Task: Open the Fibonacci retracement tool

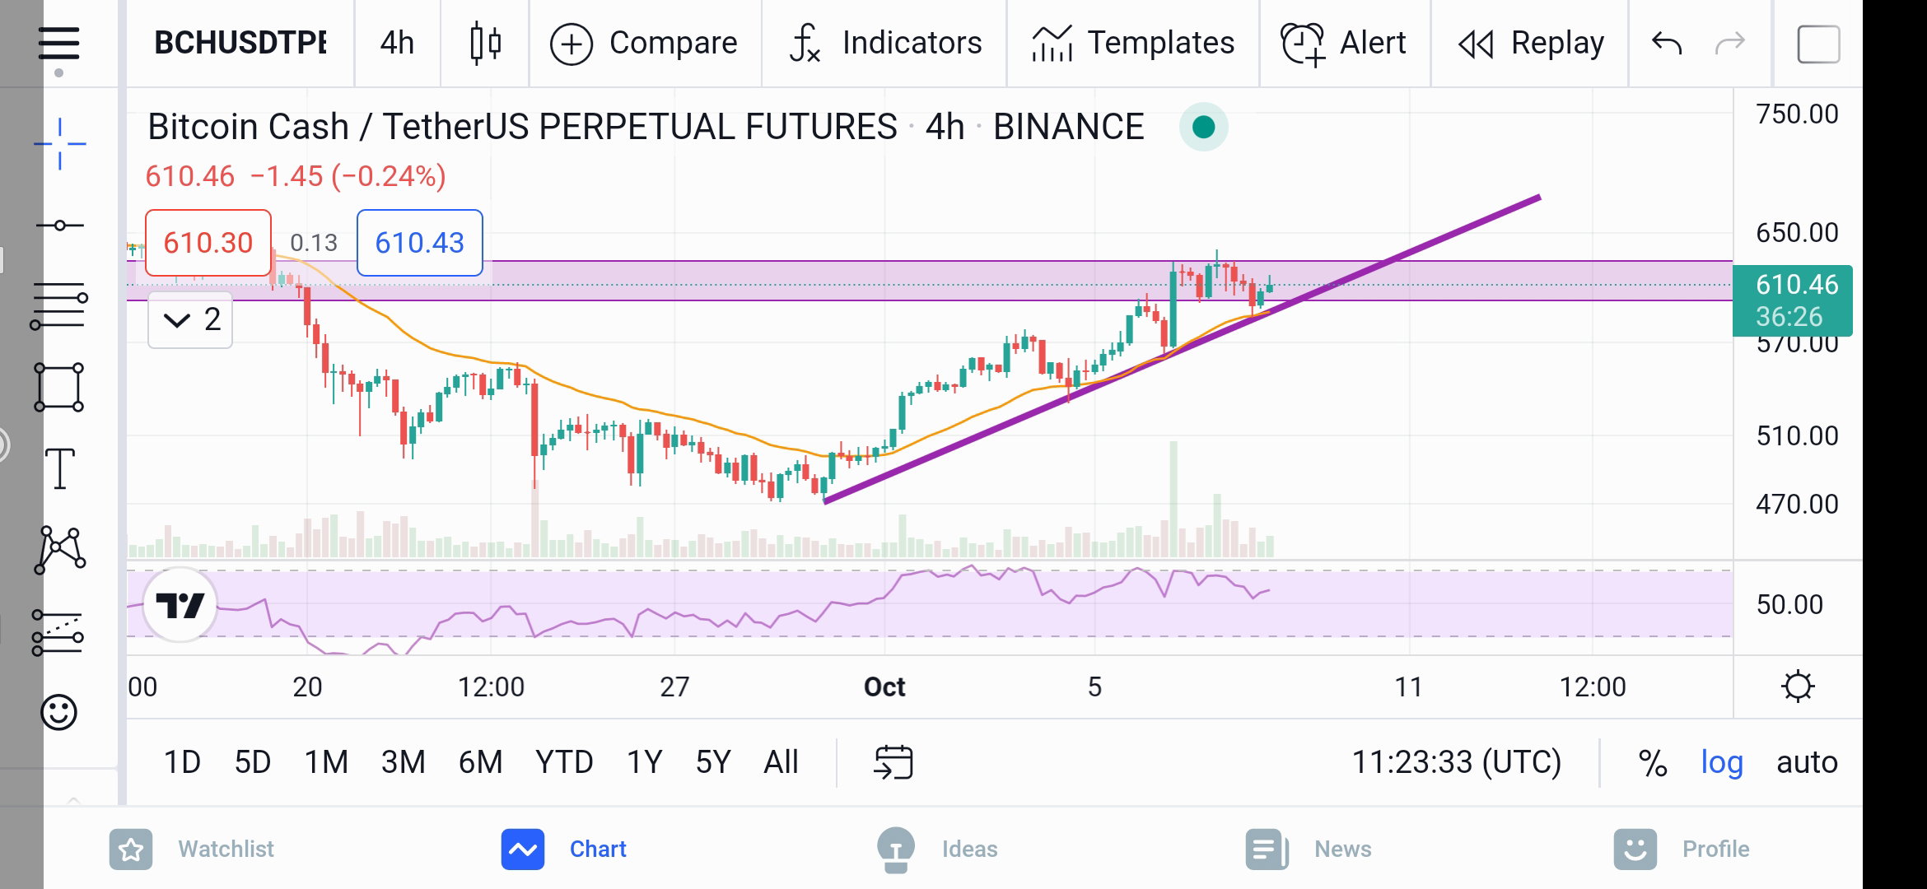Action: tap(59, 306)
